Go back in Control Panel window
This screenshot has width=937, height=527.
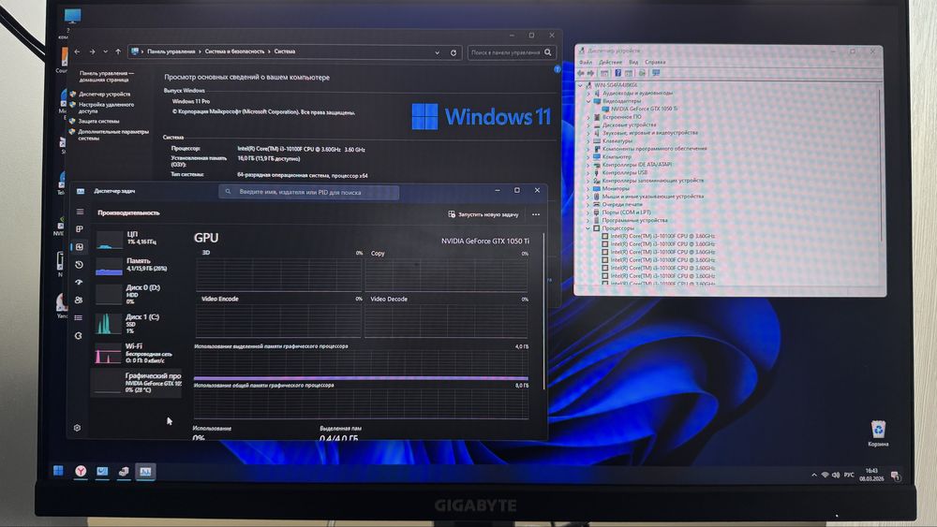pos(77,51)
